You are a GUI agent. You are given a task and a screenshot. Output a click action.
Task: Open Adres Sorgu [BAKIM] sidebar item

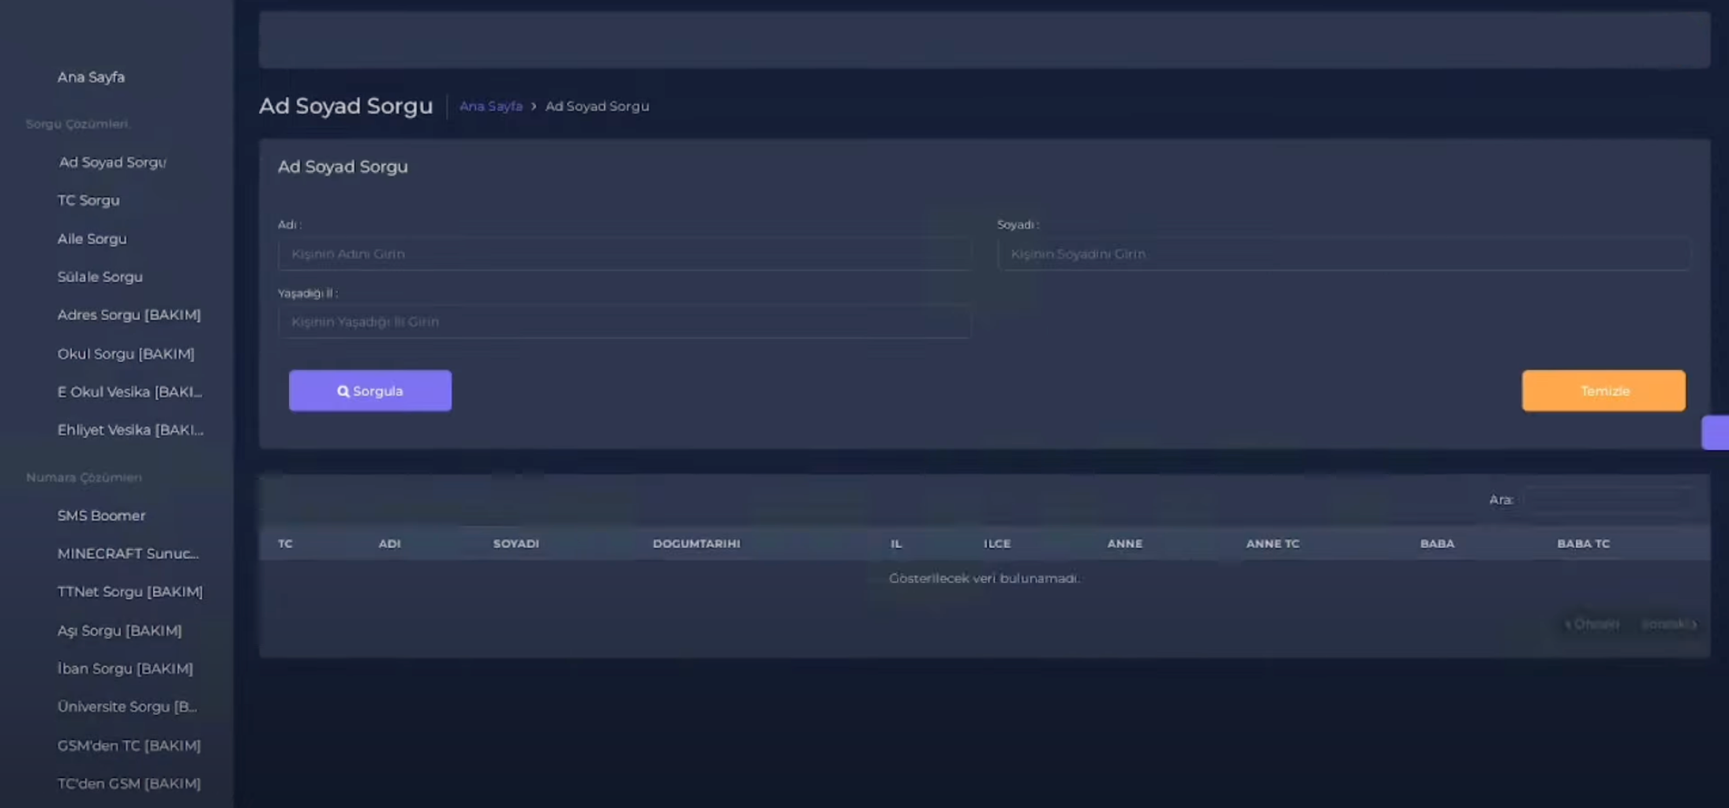pyautogui.click(x=129, y=315)
